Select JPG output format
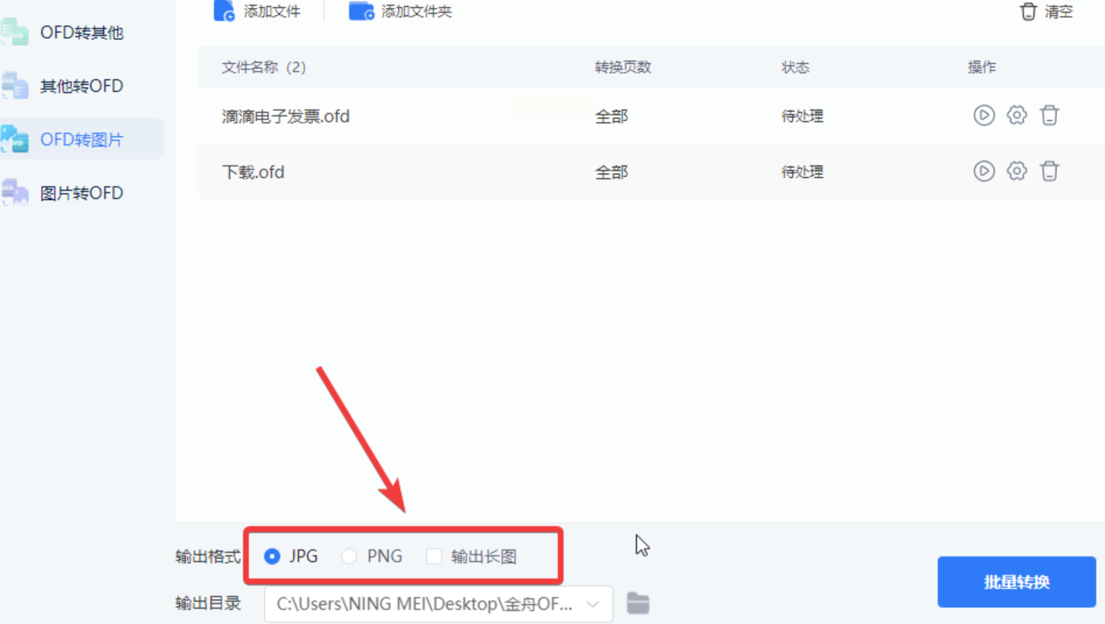This screenshot has width=1105, height=624. pyautogui.click(x=272, y=556)
